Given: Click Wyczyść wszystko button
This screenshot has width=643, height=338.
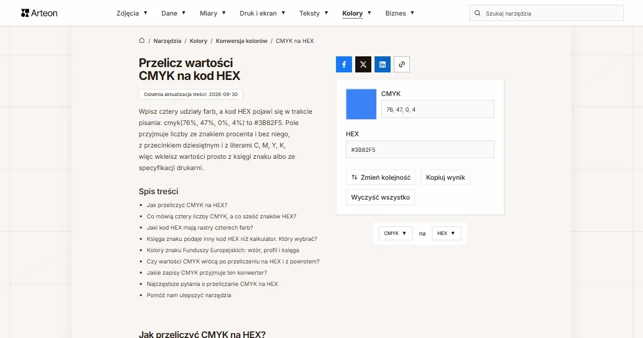Looking at the screenshot, I should pyautogui.click(x=380, y=197).
